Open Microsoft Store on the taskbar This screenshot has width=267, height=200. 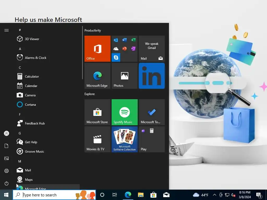pyautogui.click(x=153, y=195)
